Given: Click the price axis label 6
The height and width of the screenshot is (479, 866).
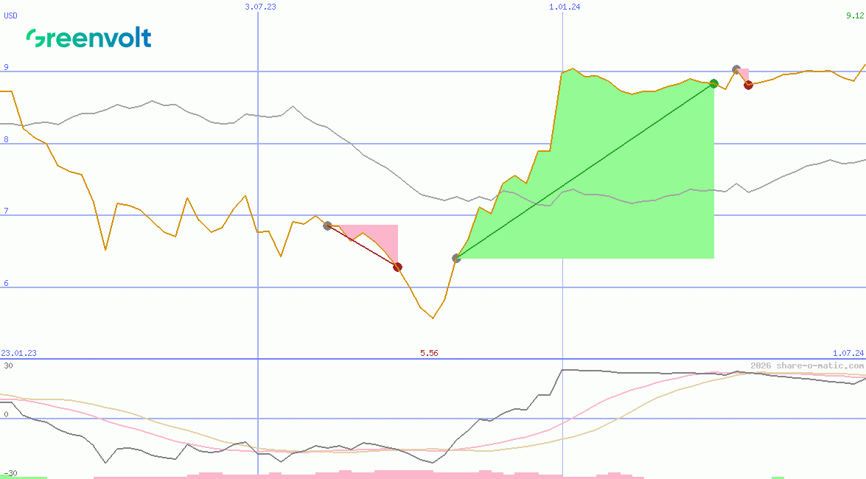Looking at the screenshot, I should (6, 283).
